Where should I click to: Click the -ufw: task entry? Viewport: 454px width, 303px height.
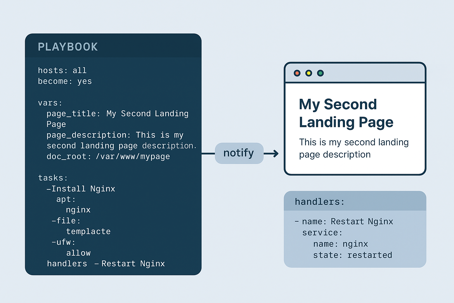coord(64,242)
